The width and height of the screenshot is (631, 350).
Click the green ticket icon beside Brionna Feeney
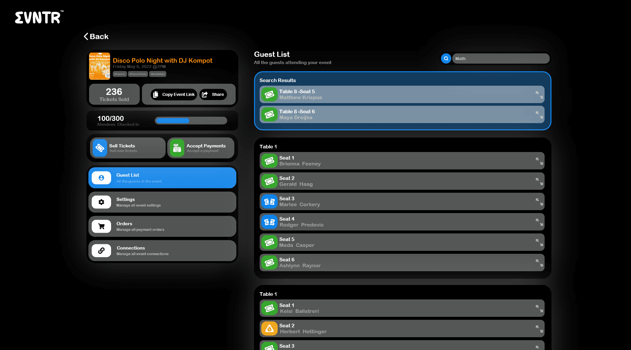coord(269,161)
